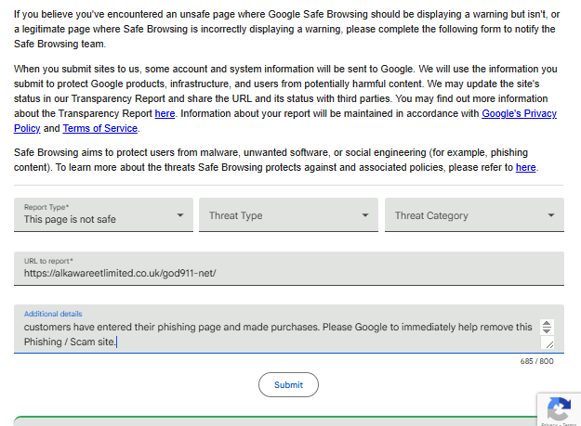Click the policies "here" link
The height and width of the screenshot is (426, 581).
pos(525,167)
